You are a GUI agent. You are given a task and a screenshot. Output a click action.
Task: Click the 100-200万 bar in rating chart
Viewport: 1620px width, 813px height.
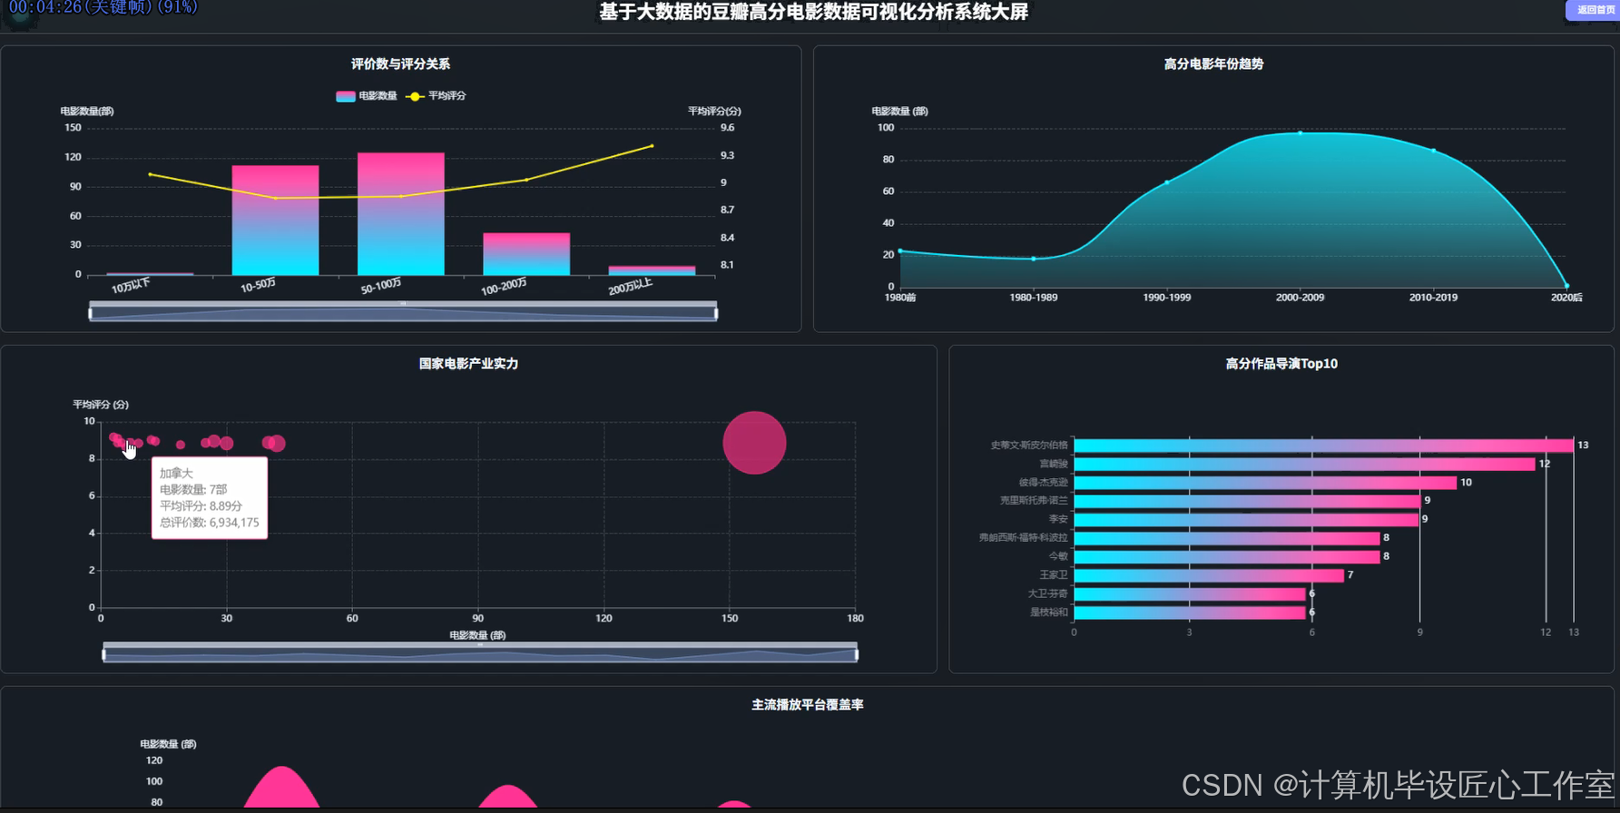coord(526,254)
